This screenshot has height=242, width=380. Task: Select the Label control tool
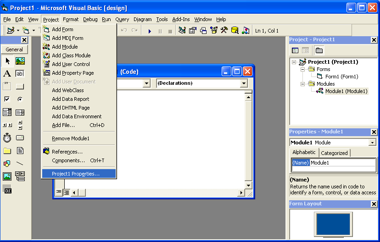tap(7, 74)
